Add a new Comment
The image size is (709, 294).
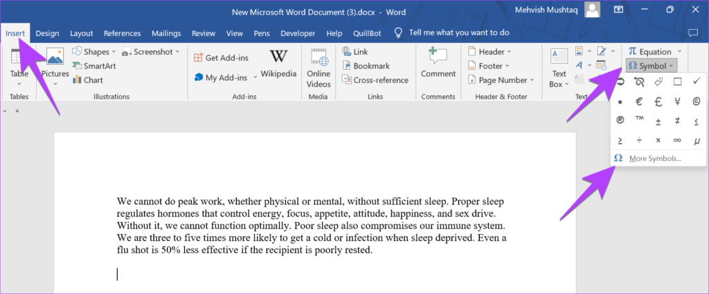tap(438, 63)
